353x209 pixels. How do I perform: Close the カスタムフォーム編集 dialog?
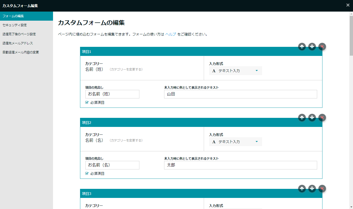point(348,5)
